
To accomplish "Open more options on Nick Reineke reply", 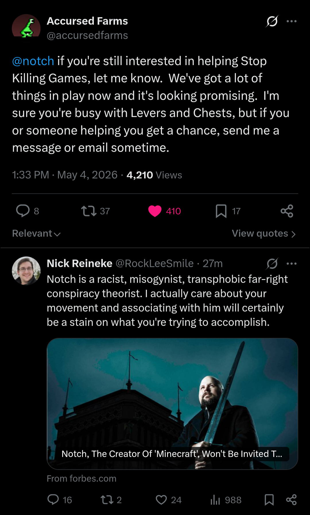I will click(x=292, y=263).
